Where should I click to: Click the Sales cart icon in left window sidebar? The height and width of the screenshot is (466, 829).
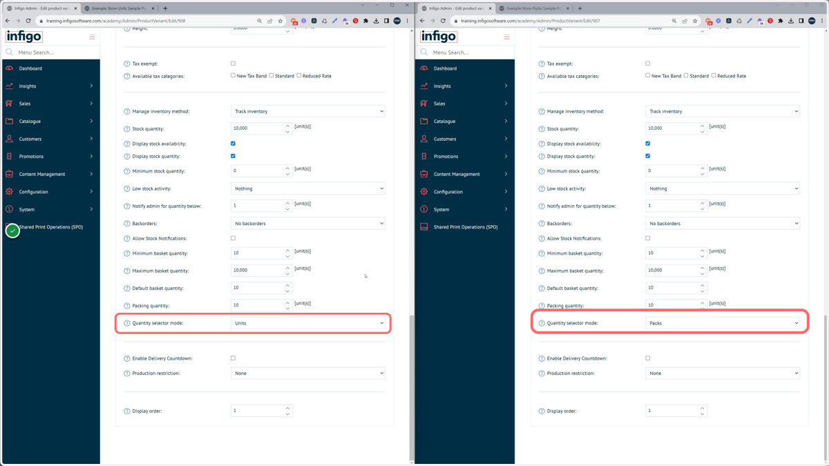(10, 104)
